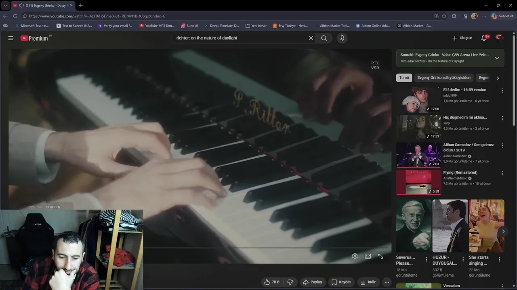This screenshot has height=290, width=517.
Task: Click in the YouTube search field
Action: 240,38
